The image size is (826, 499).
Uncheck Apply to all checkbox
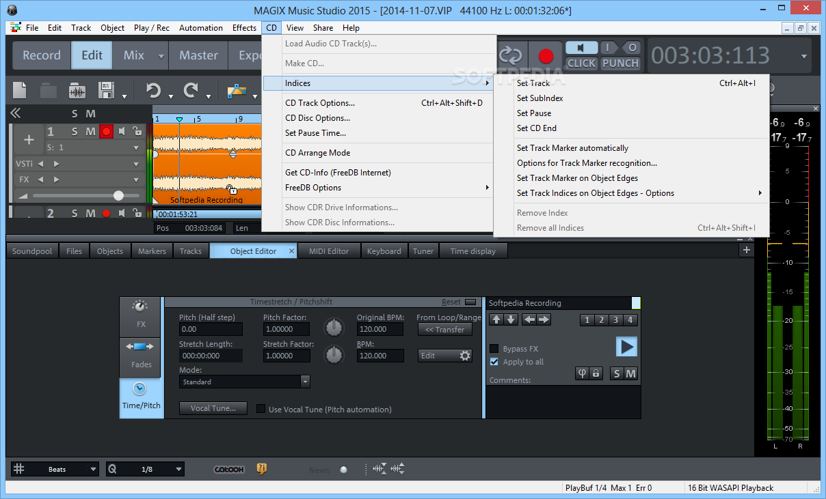[494, 362]
